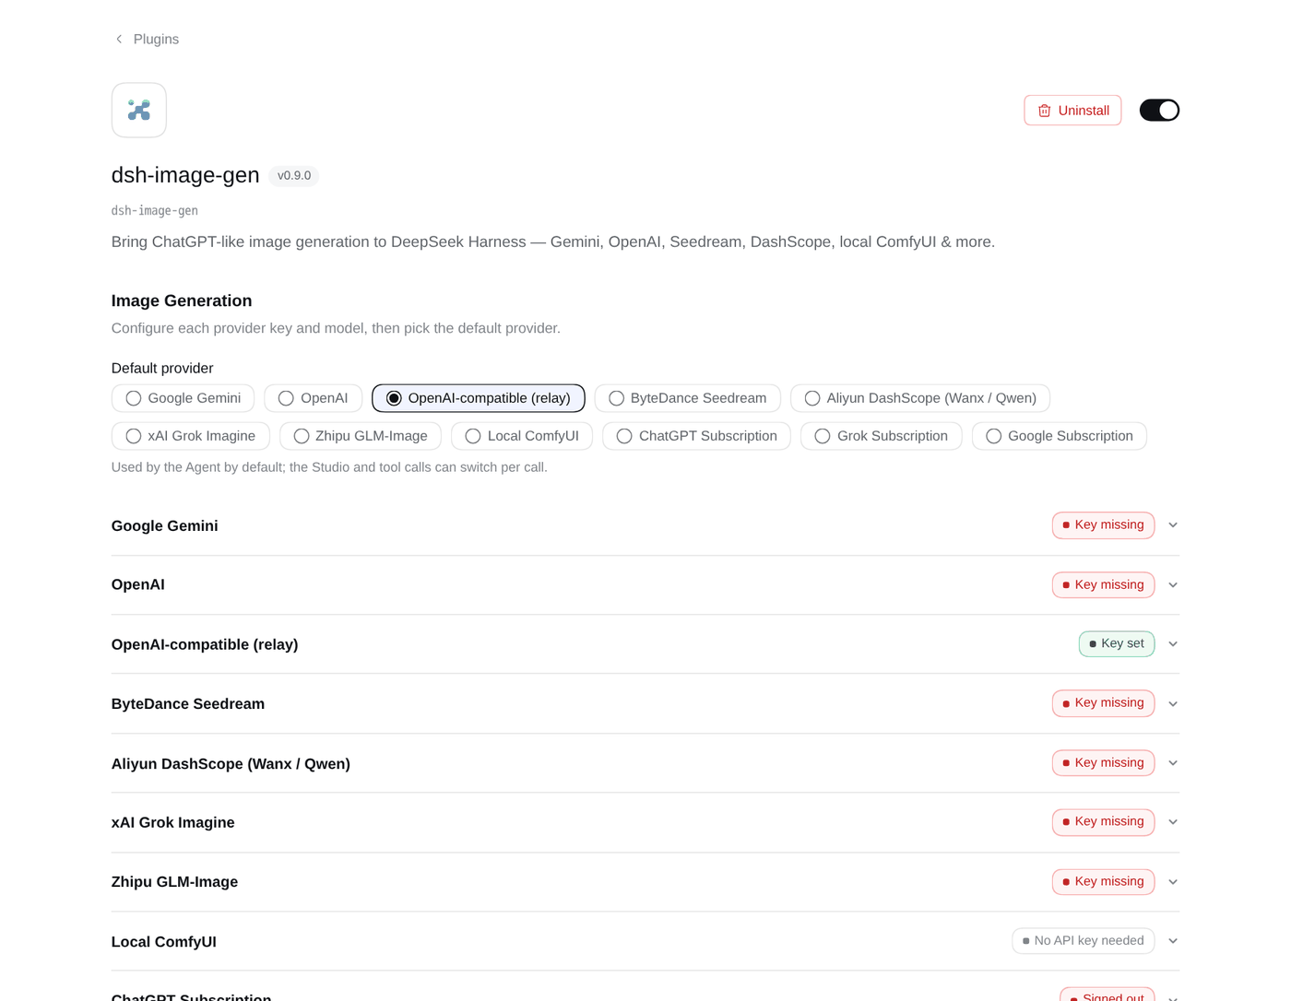Click the Local ComfyUI section heading
The height and width of the screenshot is (1001, 1291).
(x=164, y=942)
